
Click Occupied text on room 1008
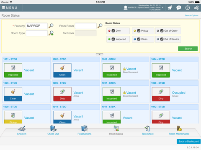(x=179, y=92)
